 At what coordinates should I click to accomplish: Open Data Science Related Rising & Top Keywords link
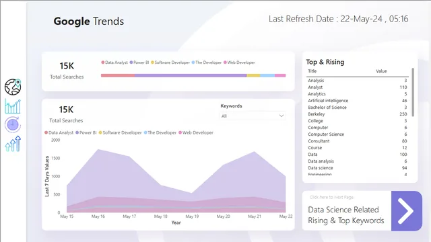(x=345, y=215)
